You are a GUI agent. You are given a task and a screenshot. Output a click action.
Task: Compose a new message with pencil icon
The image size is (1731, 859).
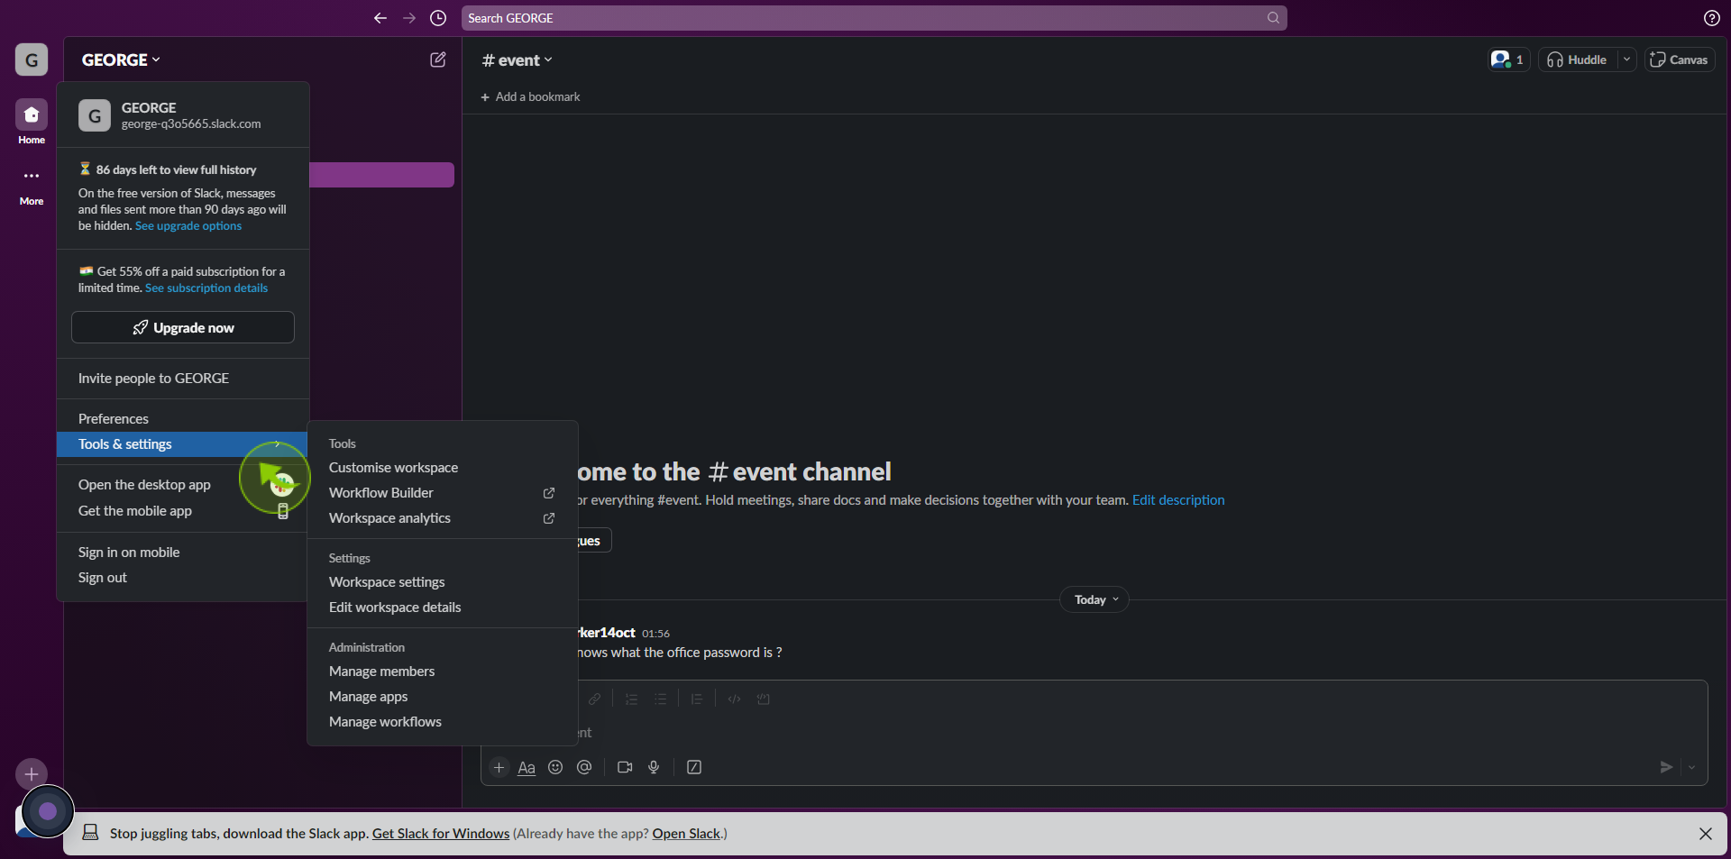438,59
